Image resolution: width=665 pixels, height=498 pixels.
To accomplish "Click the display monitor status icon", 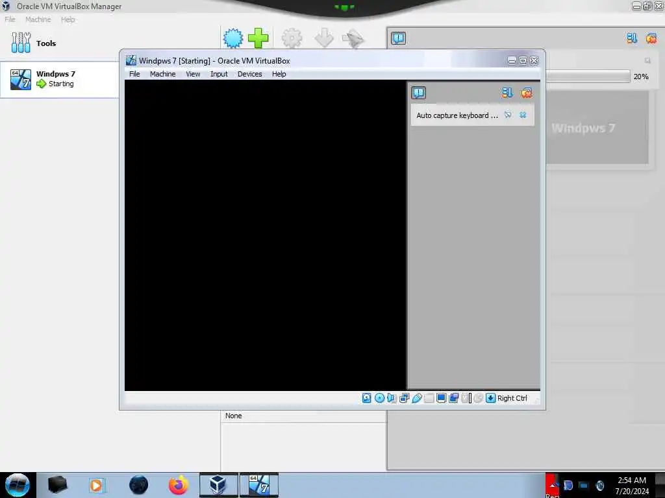I will point(441,398).
